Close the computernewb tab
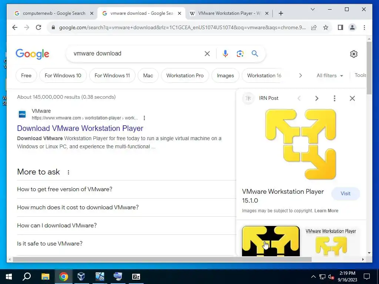Viewport: 379px width, 284px height. click(92, 13)
